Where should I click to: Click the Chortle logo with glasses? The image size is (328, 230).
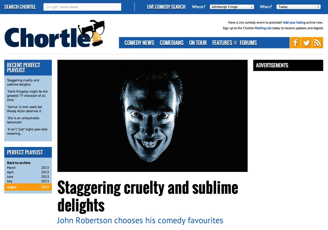(x=55, y=34)
